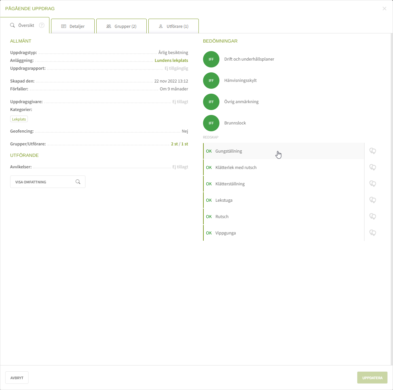393x390 pixels.
Task: Close the Pågående uppdrag dialog
Action: (384, 9)
